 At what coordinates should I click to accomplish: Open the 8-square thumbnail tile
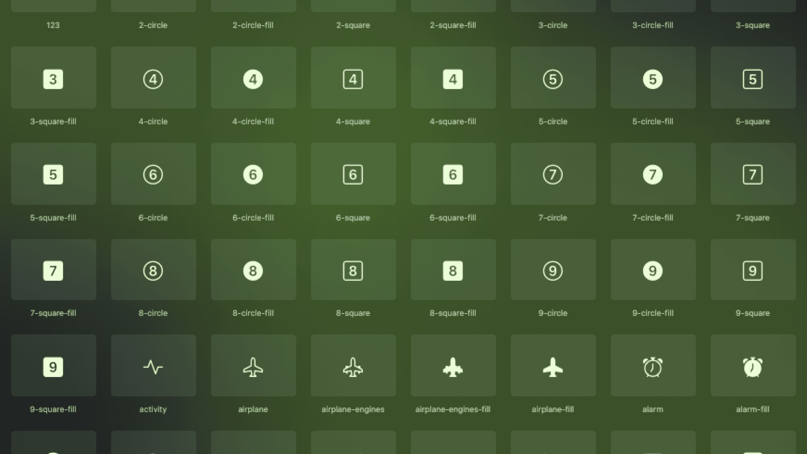coord(353,270)
